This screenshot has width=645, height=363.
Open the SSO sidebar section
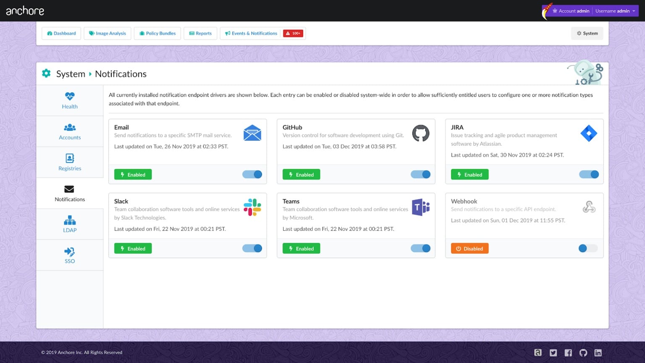click(x=70, y=255)
